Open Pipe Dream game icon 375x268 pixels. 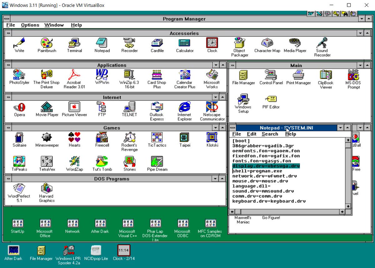[x=157, y=164]
